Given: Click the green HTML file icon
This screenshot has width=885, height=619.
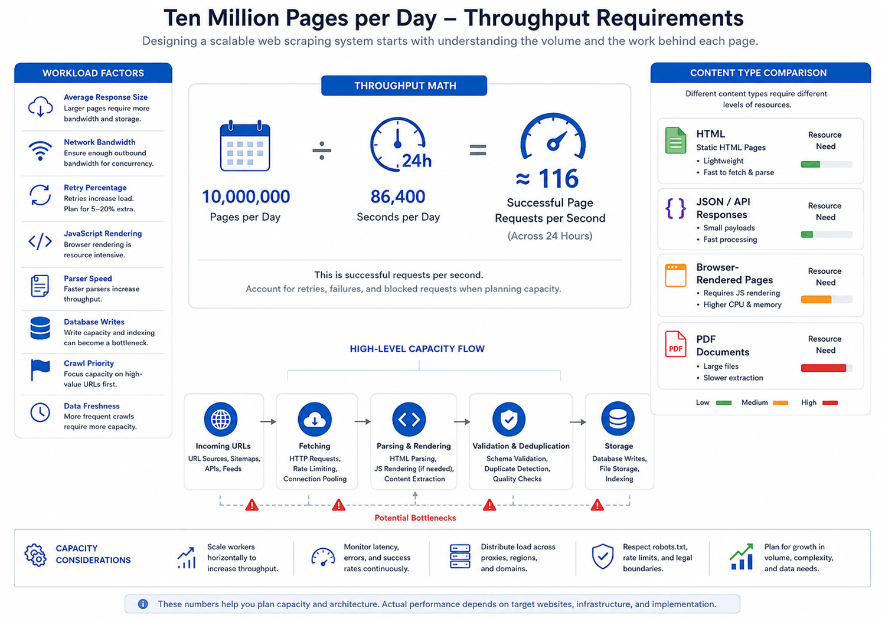Looking at the screenshot, I should [x=675, y=140].
